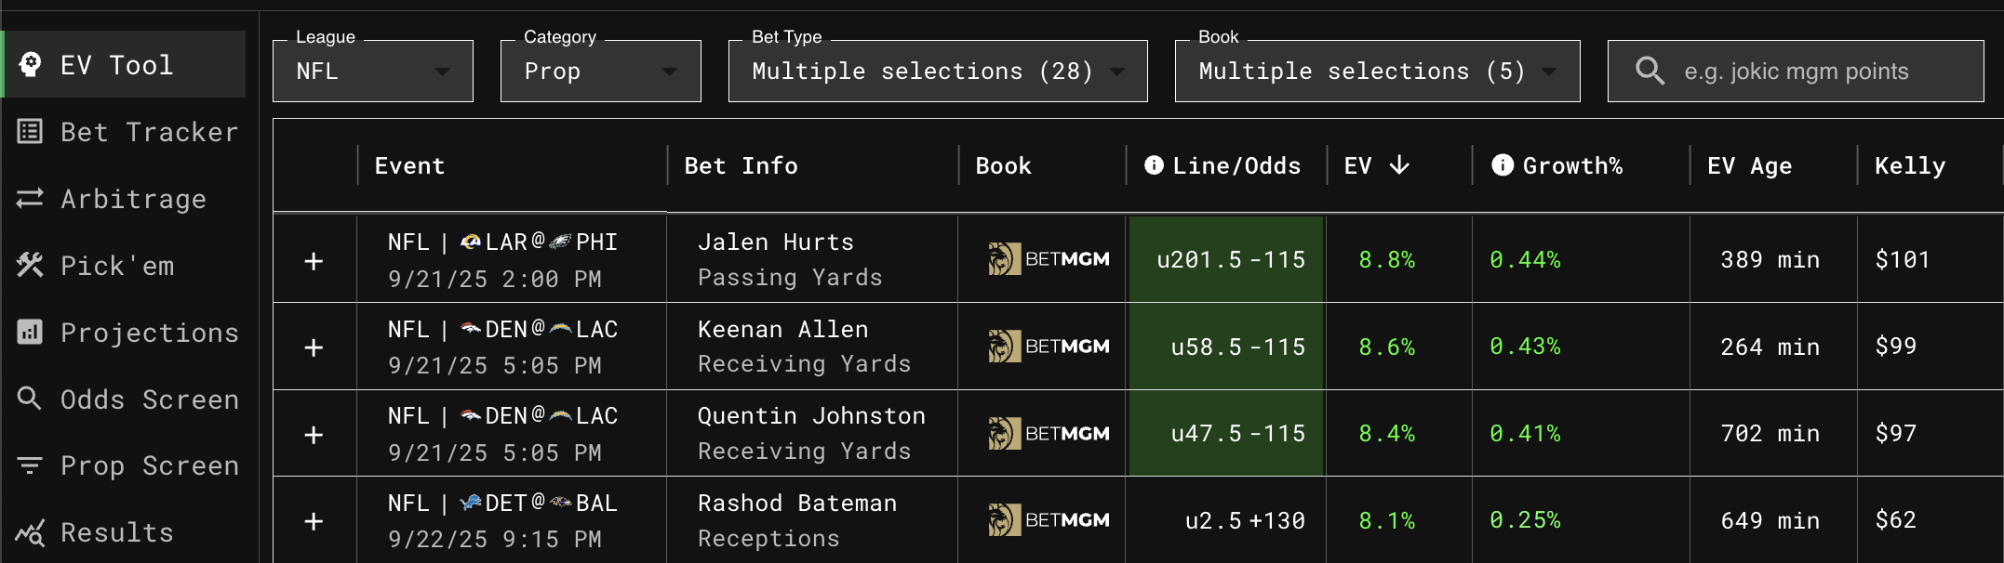Select the EV Tool sidebar icon
The image size is (2004, 563).
30,64
